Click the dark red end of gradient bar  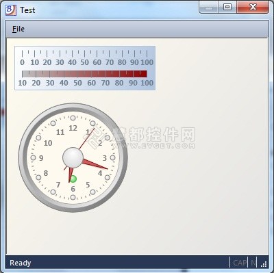point(142,74)
